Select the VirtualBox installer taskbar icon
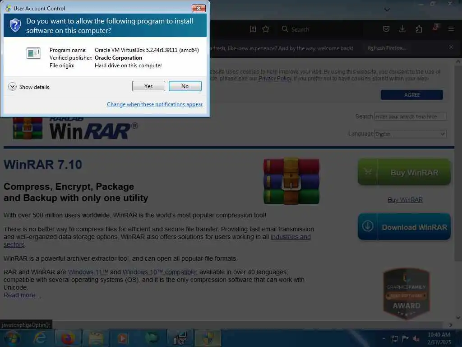Image resolution: width=462 pixels, height=347 pixels. (180, 338)
